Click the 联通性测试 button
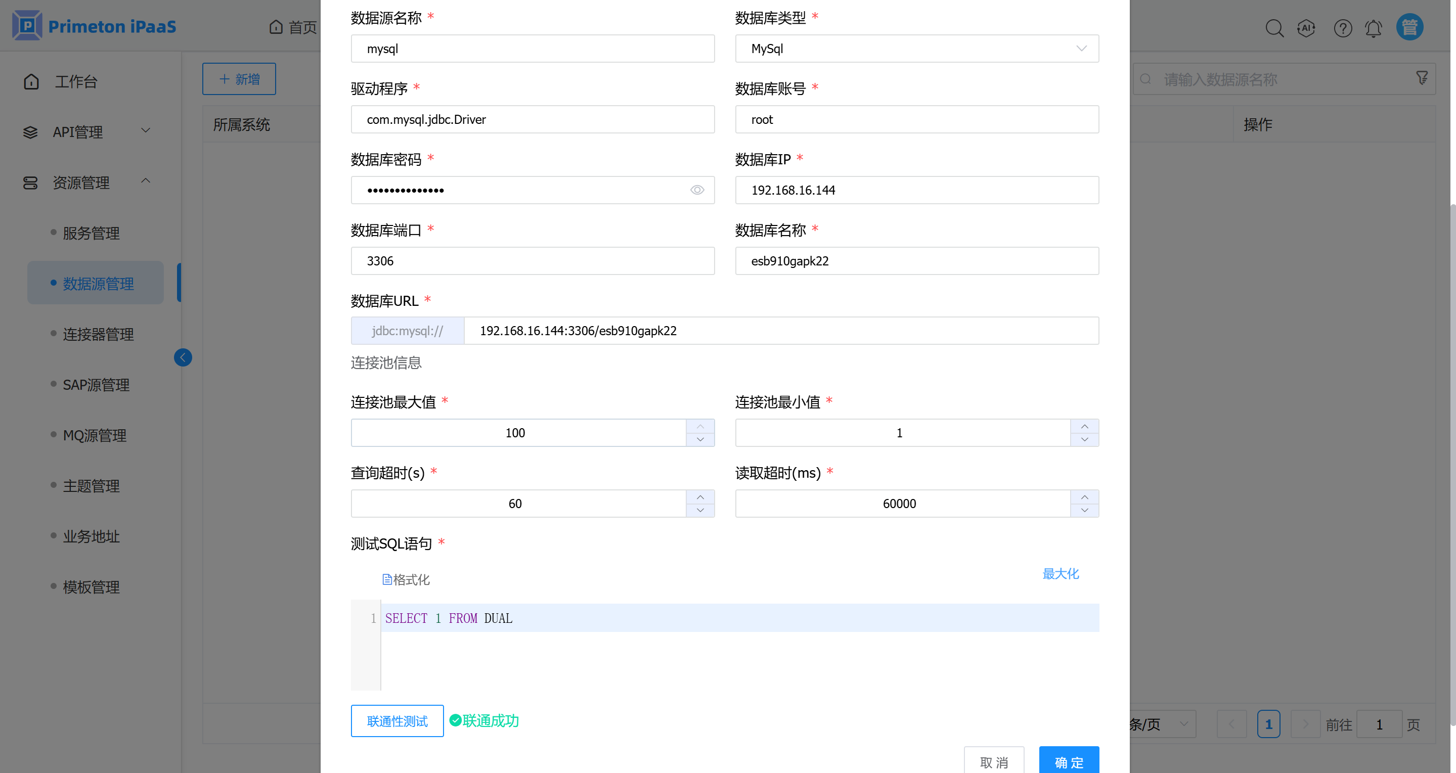 (x=397, y=720)
